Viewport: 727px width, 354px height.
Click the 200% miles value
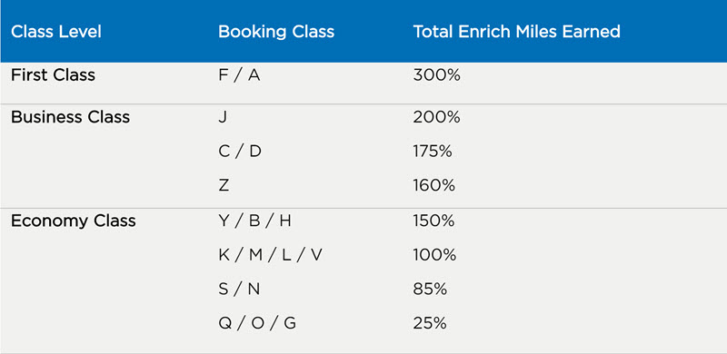pos(437,117)
